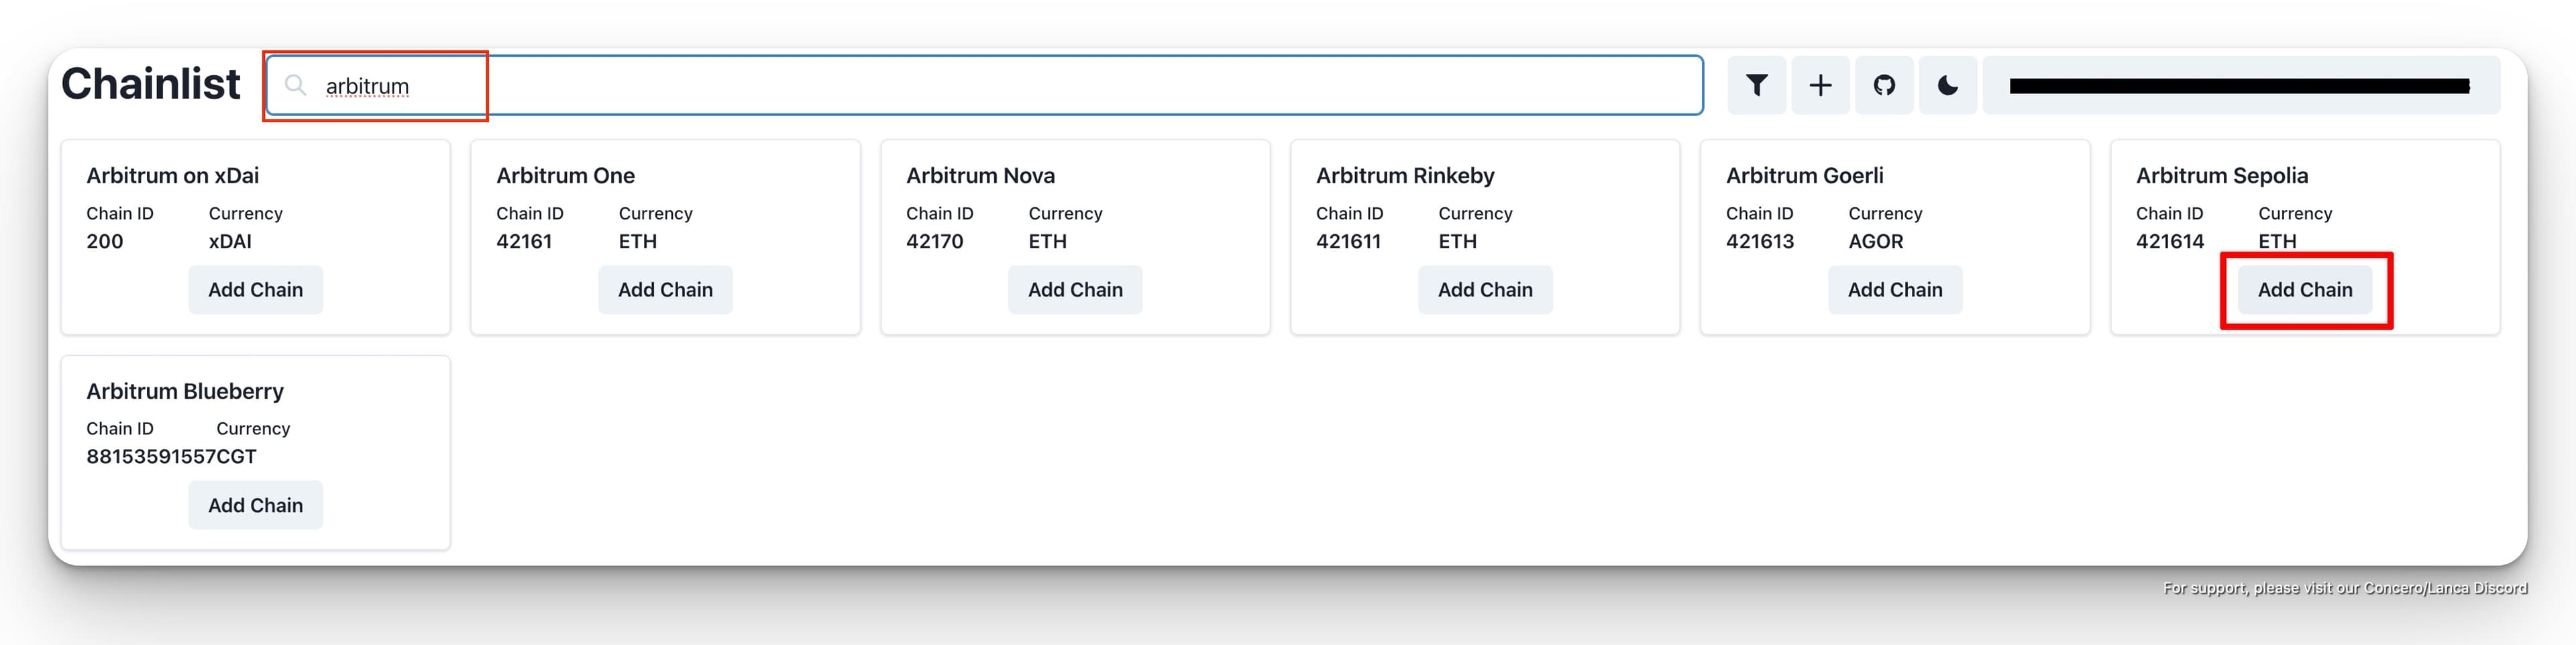Add Chain for Arbitrum One
Image resolution: width=2576 pixels, height=645 pixels.
click(x=665, y=290)
